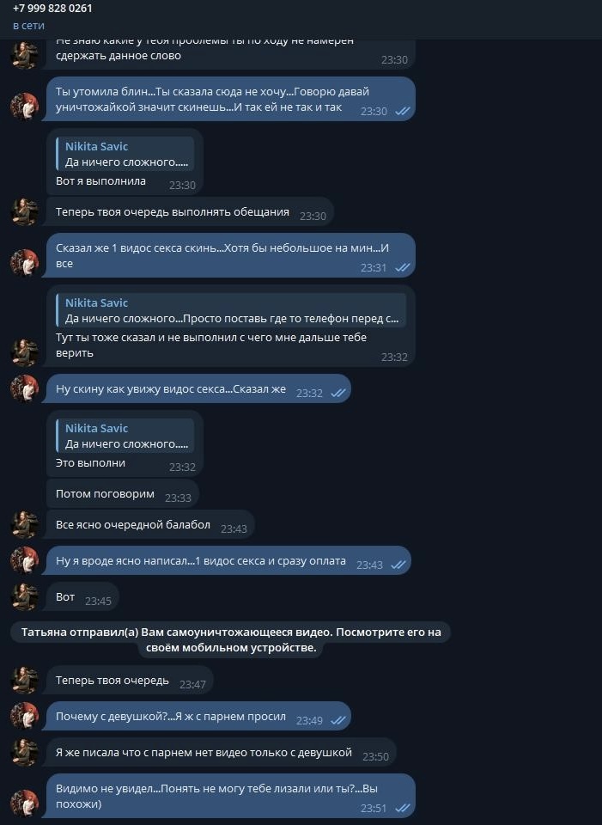Click the quoted reply above "Тут ты тоже сказал"
This screenshot has width=602, height=825.
[231, 310]
